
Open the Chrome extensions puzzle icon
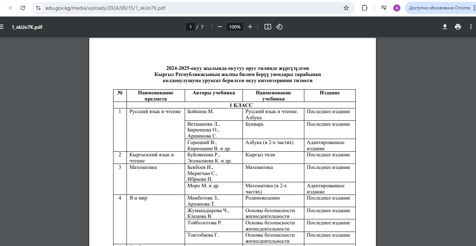364,8
